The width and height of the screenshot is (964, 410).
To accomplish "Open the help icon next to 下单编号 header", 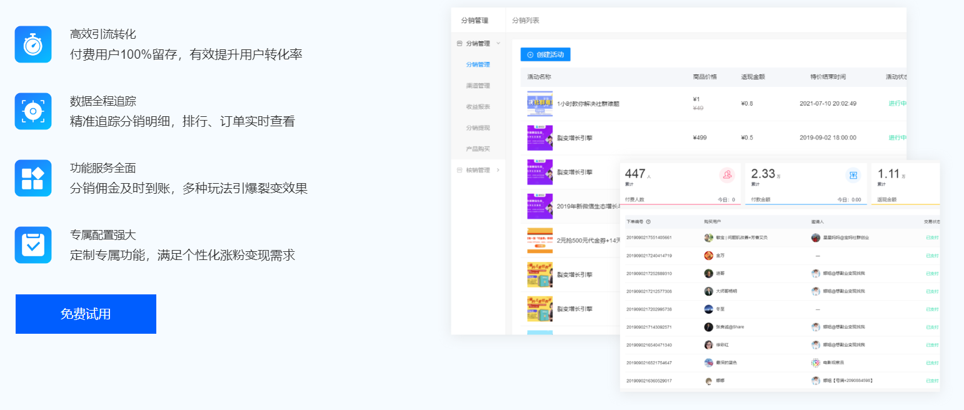I will point(649,221).
